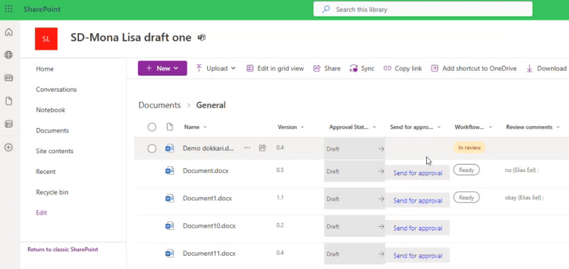569x269 pixels.
Task: Click Documents breadcrumb link
Action: click(x=159, y=105)
